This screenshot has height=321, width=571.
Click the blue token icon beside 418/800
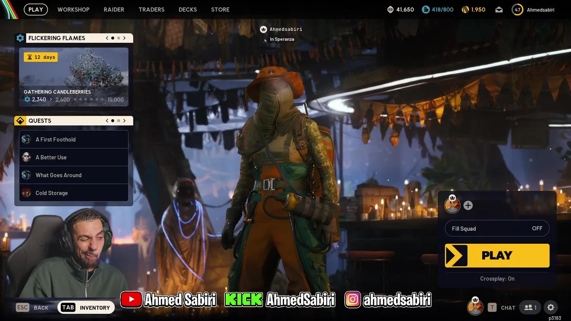coord(426,9)
